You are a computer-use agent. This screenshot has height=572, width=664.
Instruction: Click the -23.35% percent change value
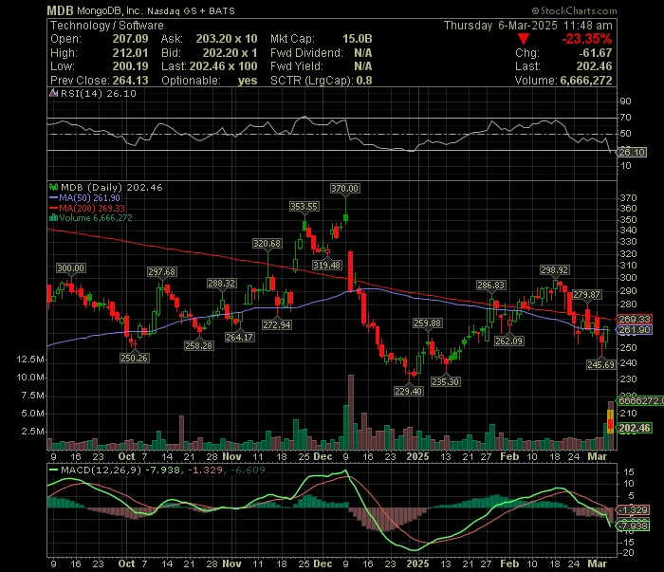[586, 39]
